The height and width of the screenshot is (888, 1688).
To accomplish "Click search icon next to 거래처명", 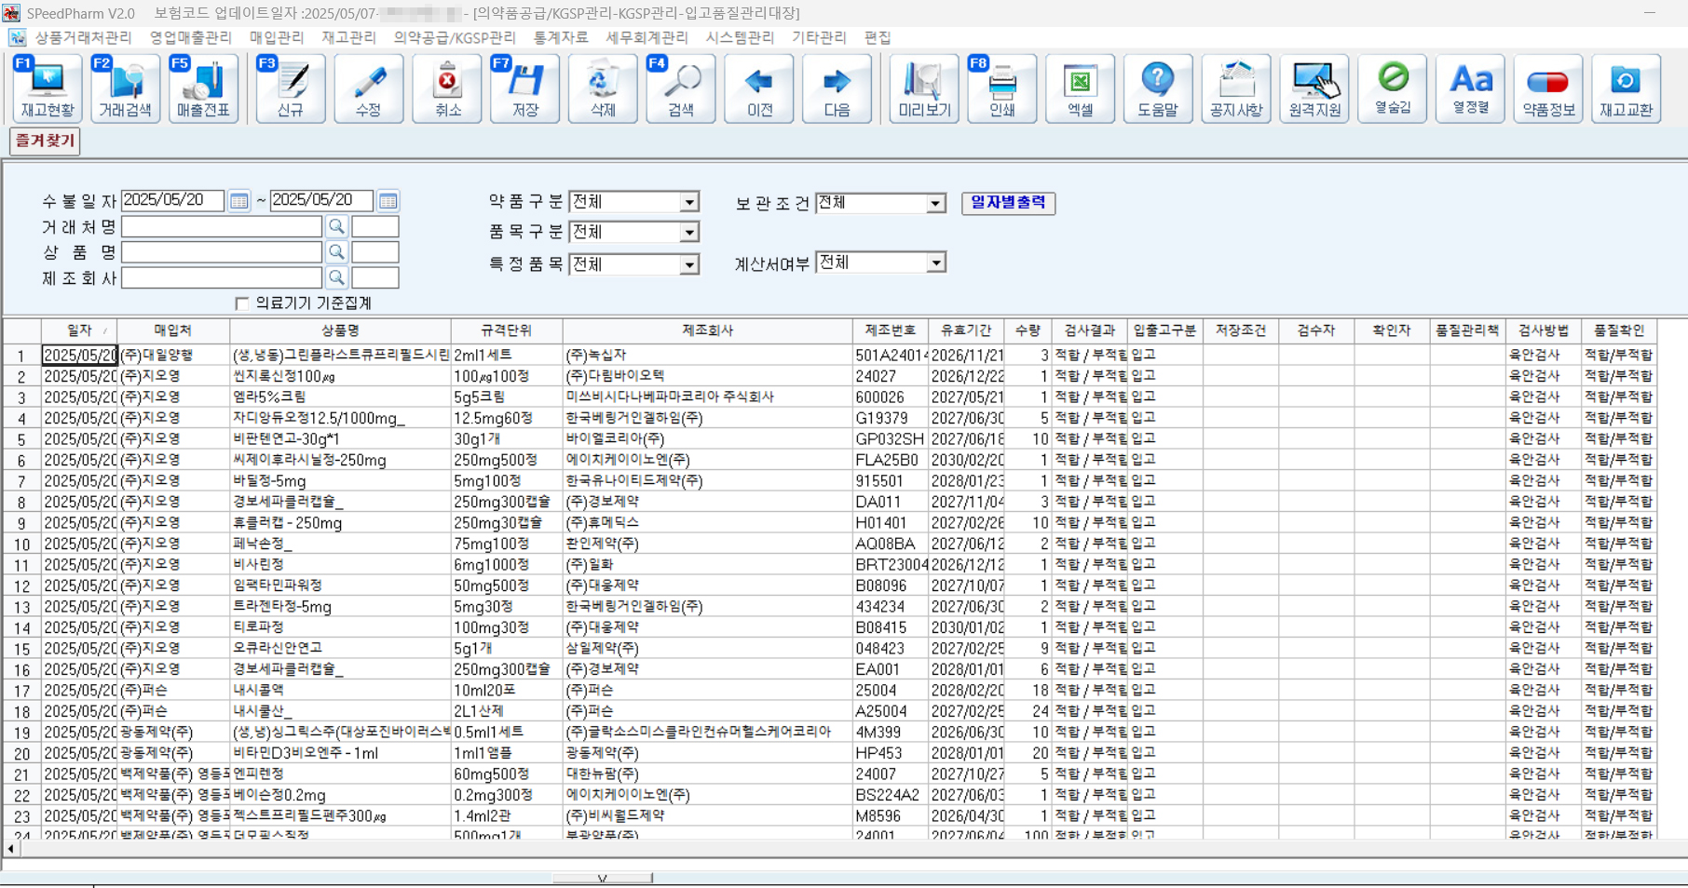I will click(336, 226).
